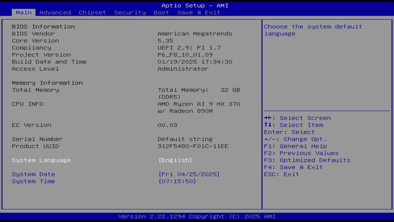394x222 pixels.
Task: Click the P6_F8_10_01.09 project value
Action: point(185,55)
